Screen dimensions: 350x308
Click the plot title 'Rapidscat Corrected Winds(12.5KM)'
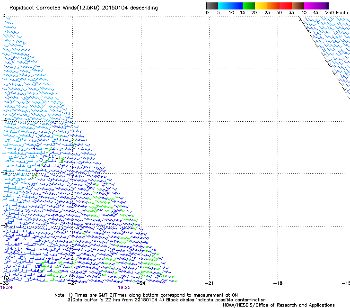tap(54, 8)
